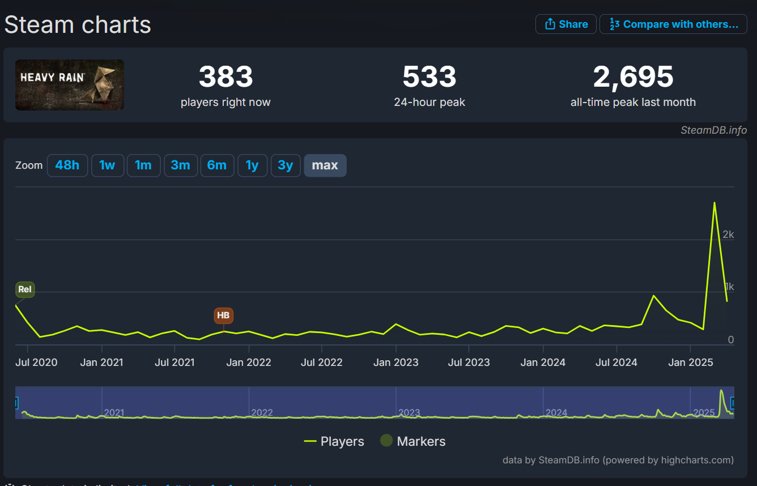This screenshot has height=486, width=757.
Task: Toggle the Markers series in legend
Action: point(413,441)
